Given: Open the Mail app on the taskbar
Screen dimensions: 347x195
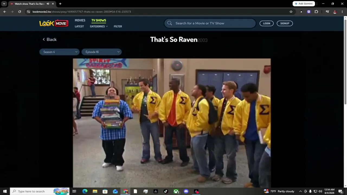Looking at the screenshot, I should (115, 191).
